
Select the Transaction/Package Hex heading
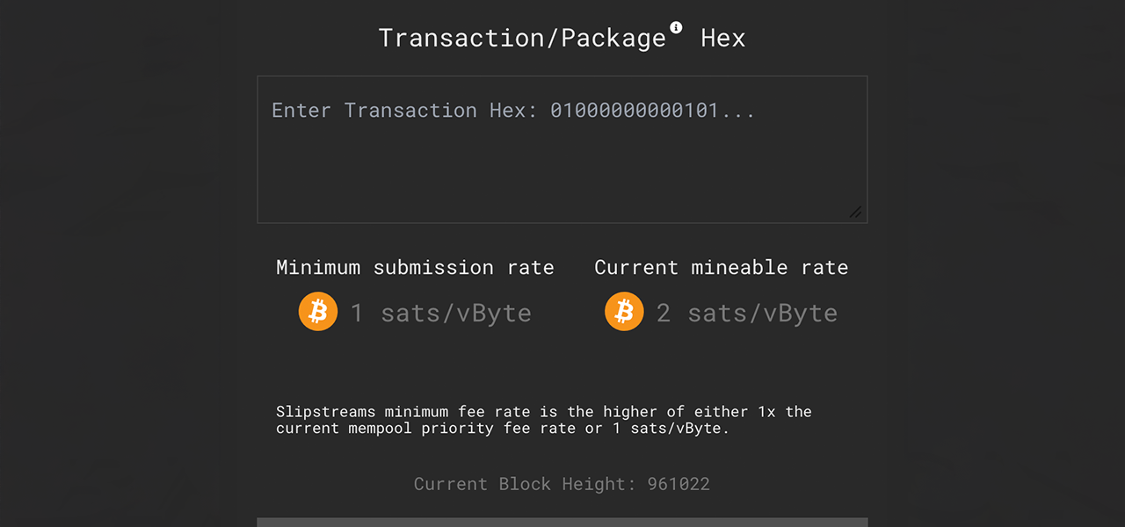[x=562, y=38]
